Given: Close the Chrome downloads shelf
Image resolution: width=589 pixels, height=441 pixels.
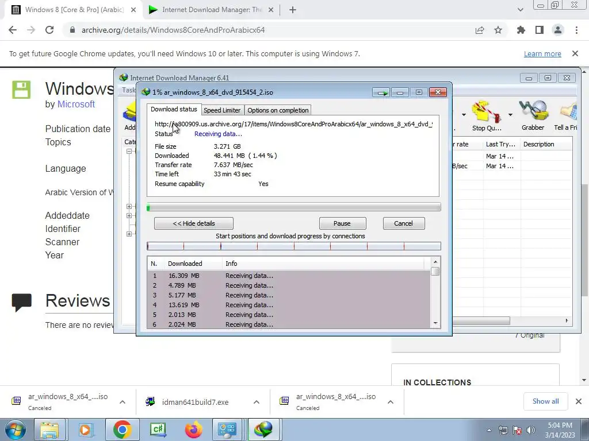Looking at the screenshot, I should pos(579,401).
